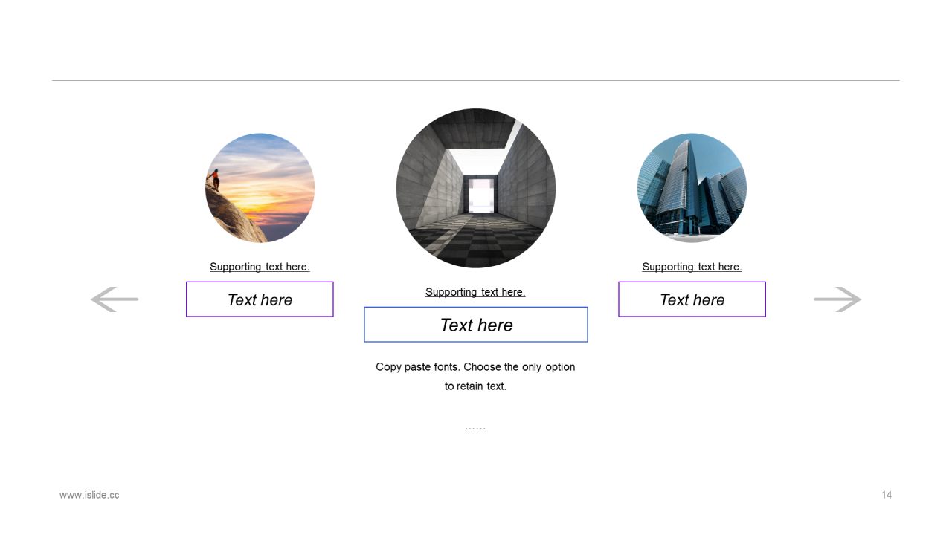Click the center blue-bordered Text here box
This screenshot has width=952, height=535.
[476, 325]
